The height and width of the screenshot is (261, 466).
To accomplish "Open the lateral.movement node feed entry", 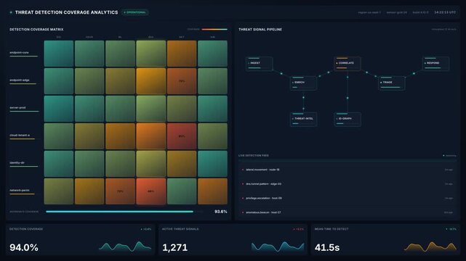I will coord(348,170).
